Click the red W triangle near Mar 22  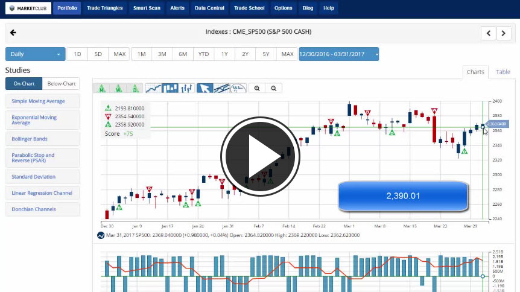pyautogui.click(x=434, y=110)
